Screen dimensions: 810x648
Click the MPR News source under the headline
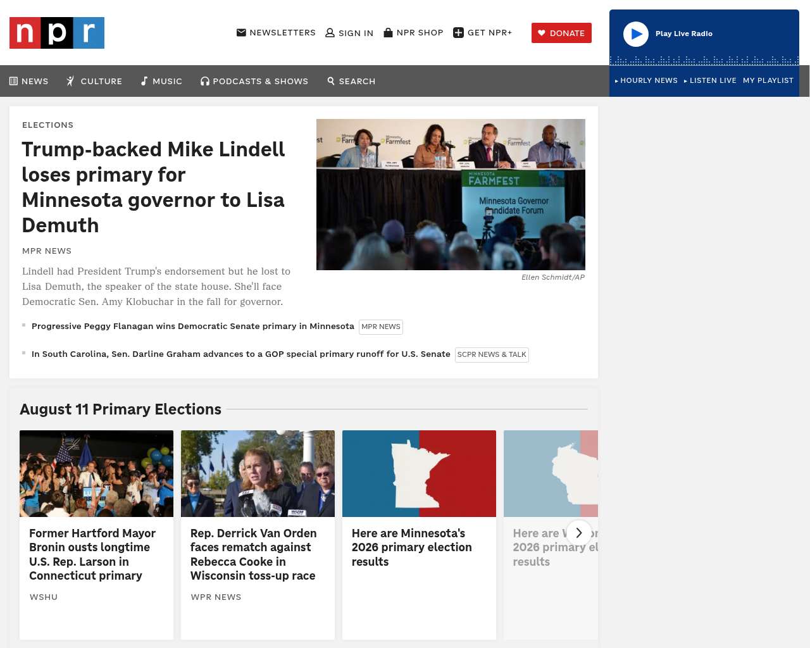pyautogui.click(x=47, y=251)
